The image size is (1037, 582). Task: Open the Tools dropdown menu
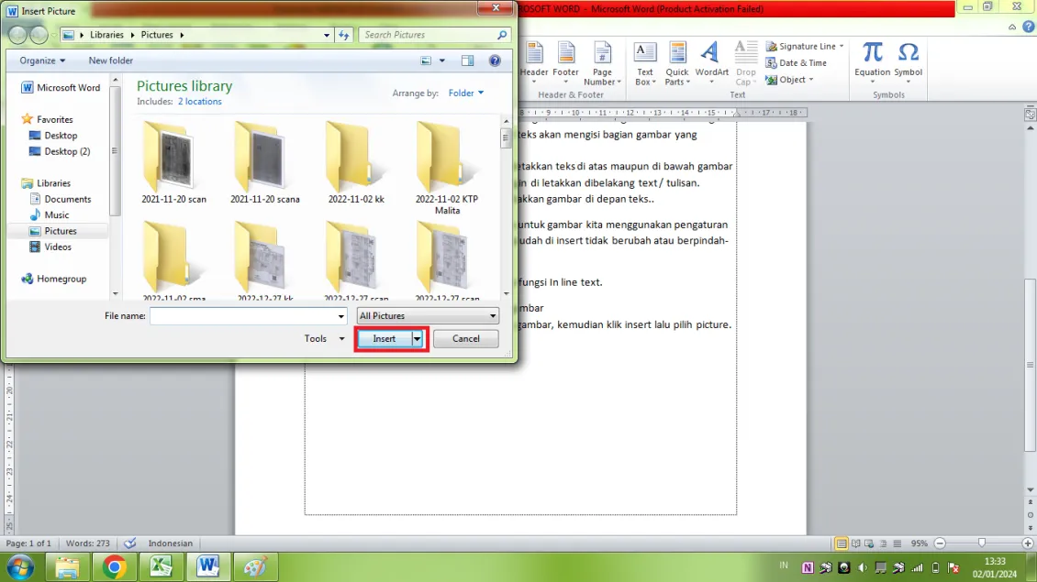[324, 339]
